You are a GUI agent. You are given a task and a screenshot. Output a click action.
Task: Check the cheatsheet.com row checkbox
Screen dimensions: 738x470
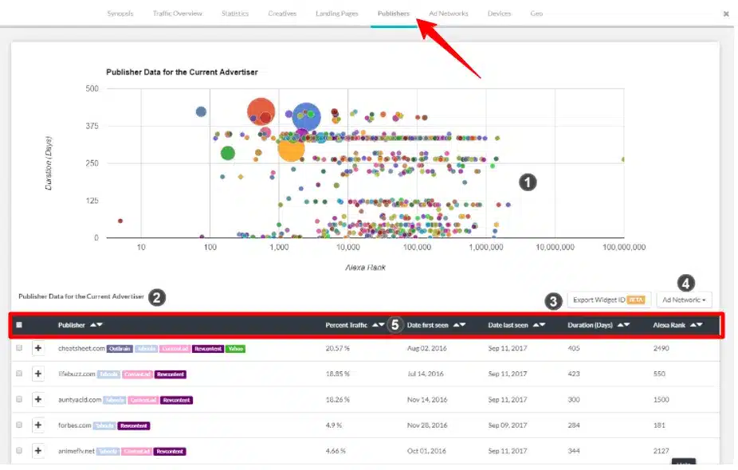[x=19, y=348]
